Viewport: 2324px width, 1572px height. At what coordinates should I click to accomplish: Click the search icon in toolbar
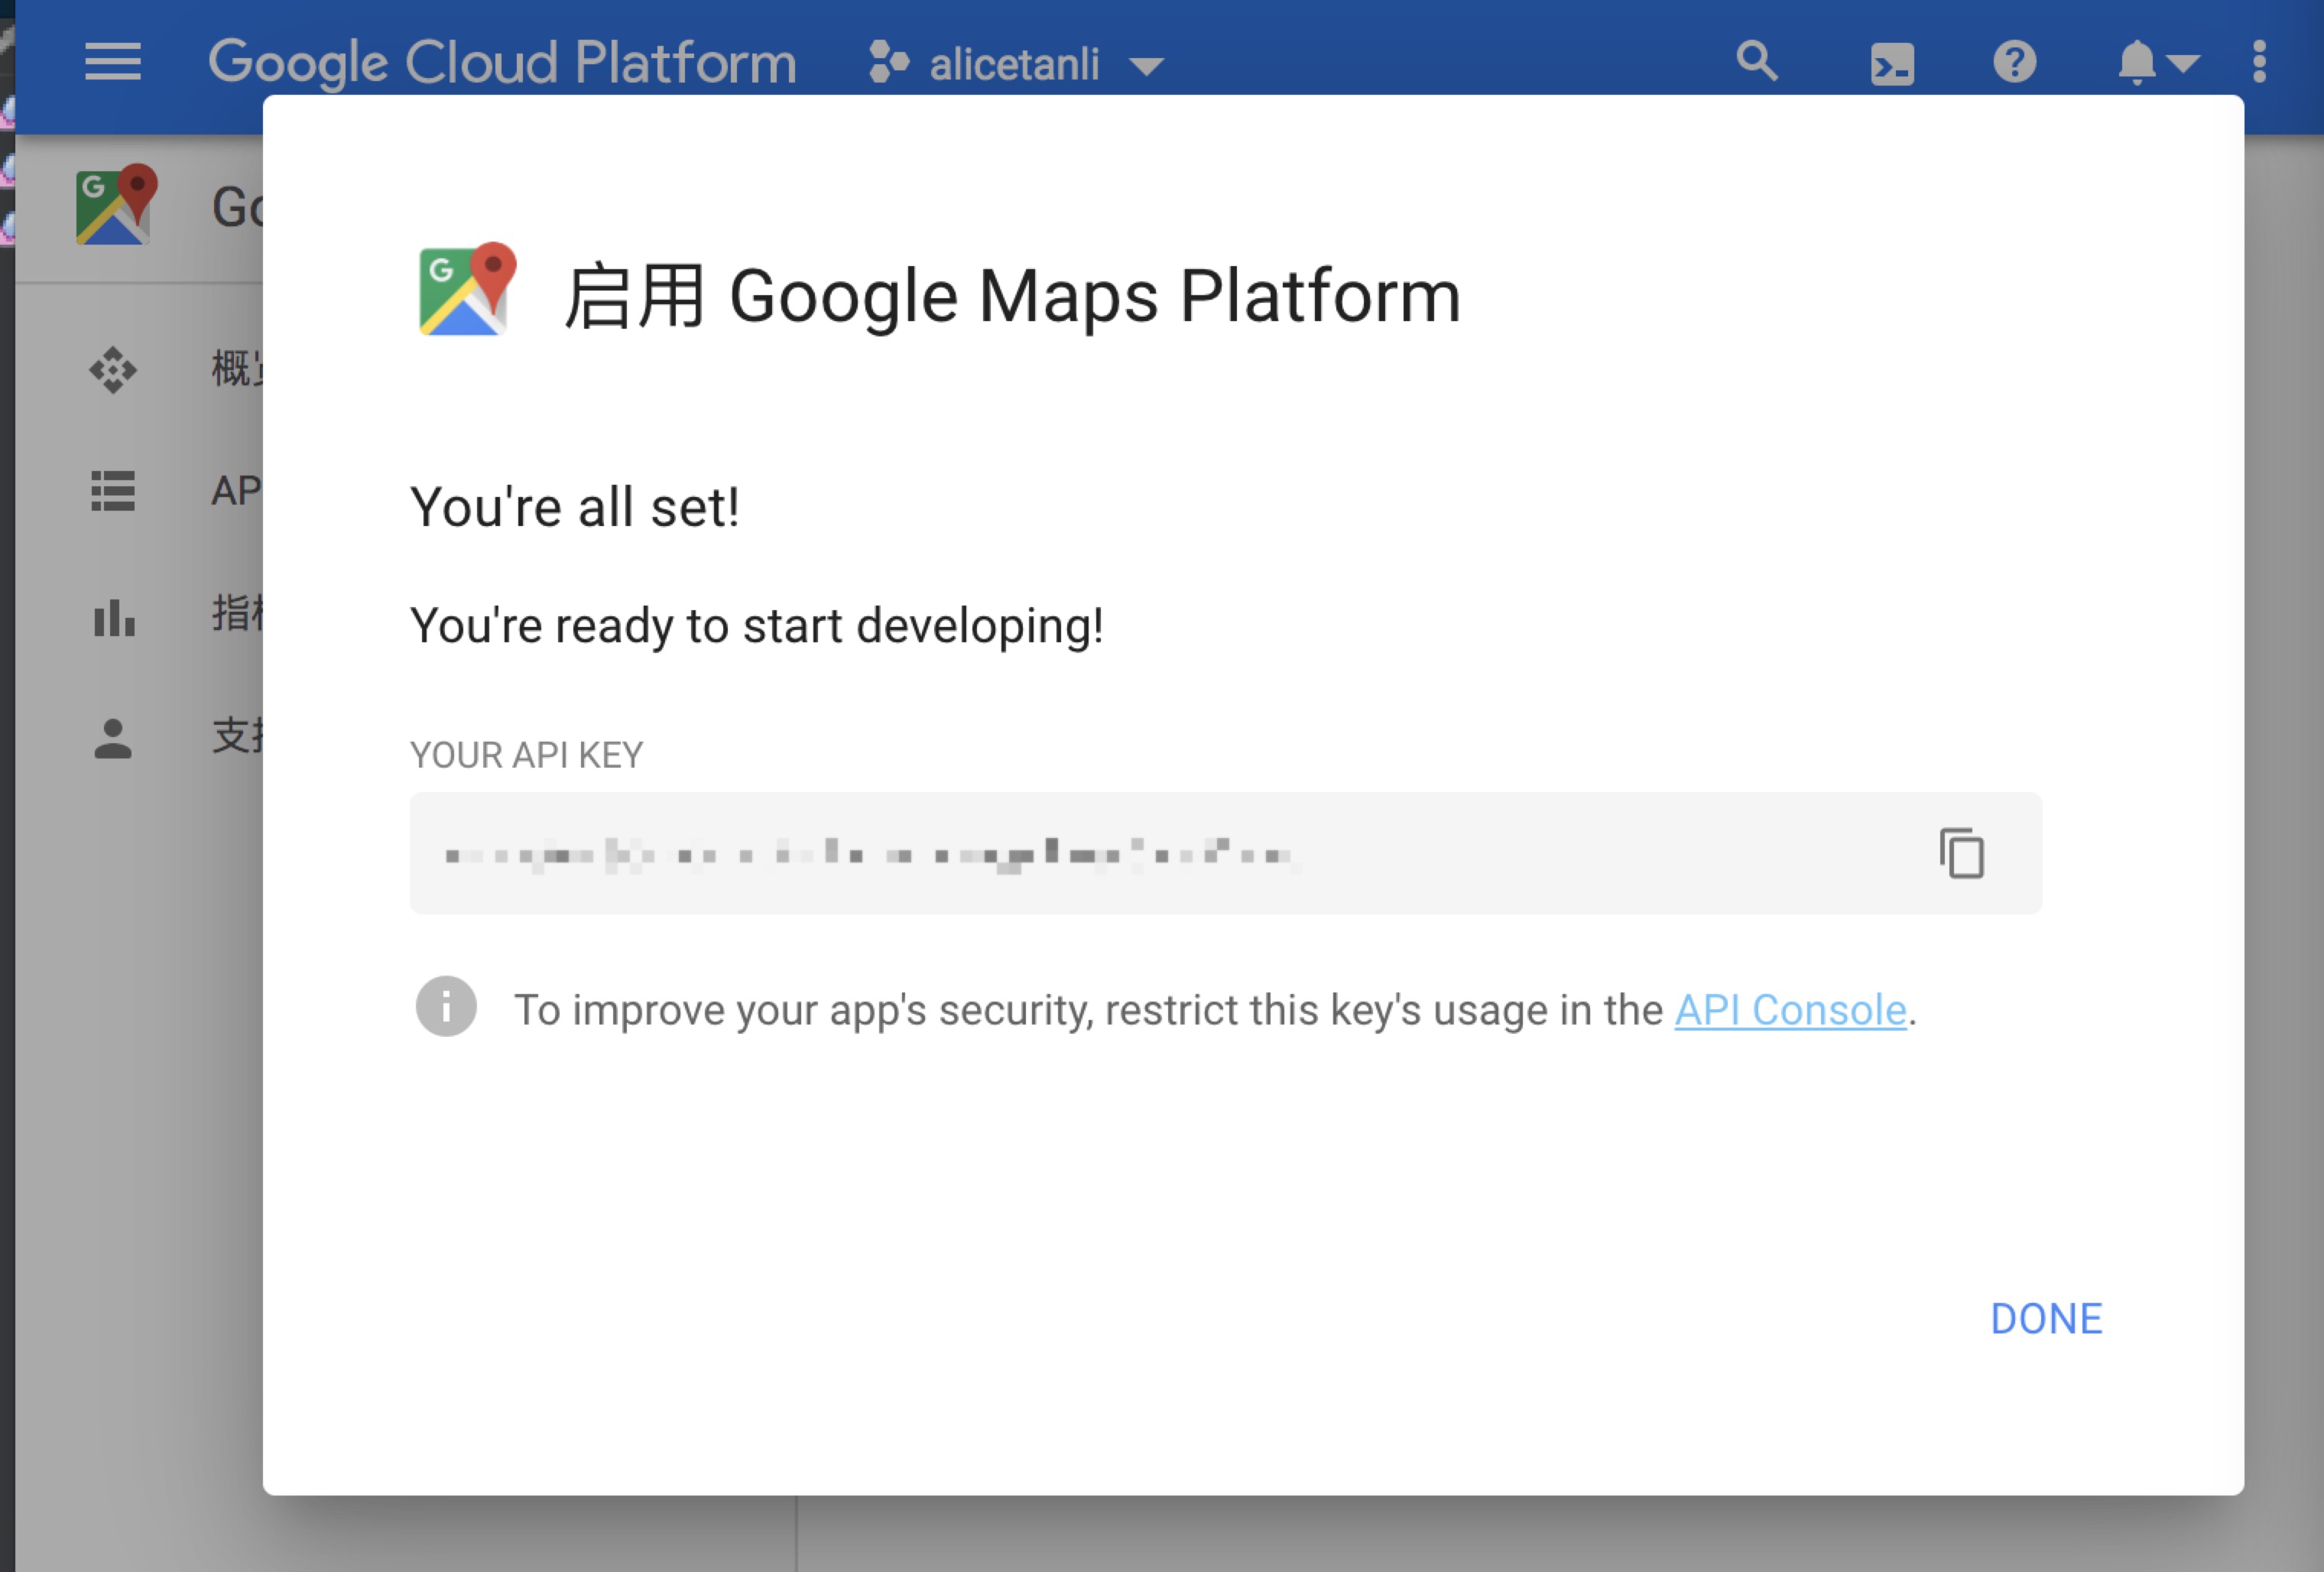click(1756, 61)
